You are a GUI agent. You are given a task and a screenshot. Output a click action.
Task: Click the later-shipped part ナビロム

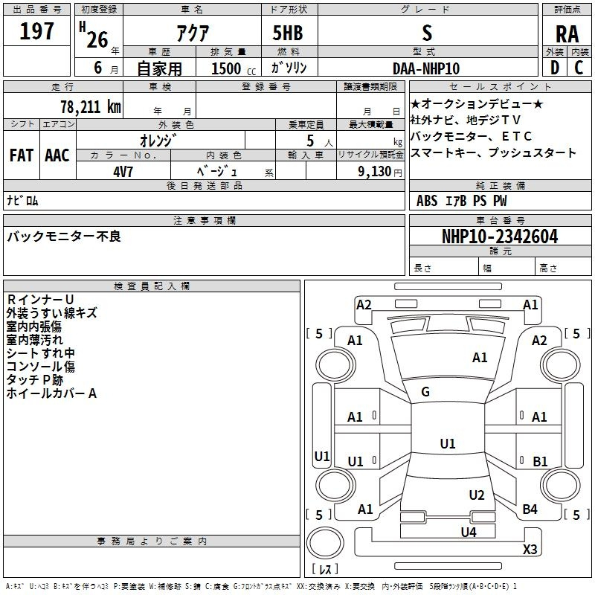(x=22, y=200)
